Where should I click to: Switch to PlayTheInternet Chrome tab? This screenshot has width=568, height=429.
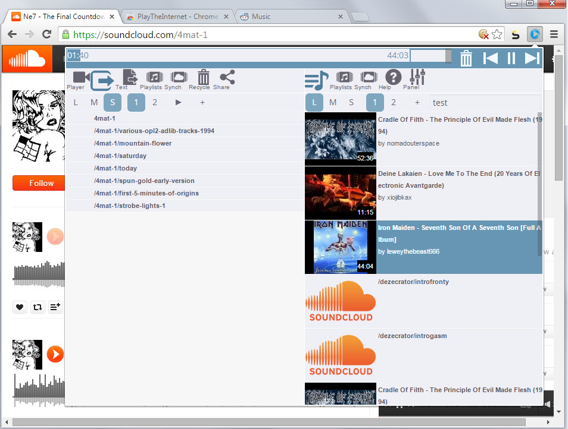point(178,17)
